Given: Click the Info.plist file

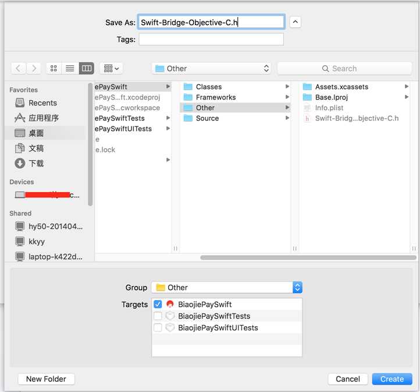Looking at the screenshot, I should tap(355, 108).
